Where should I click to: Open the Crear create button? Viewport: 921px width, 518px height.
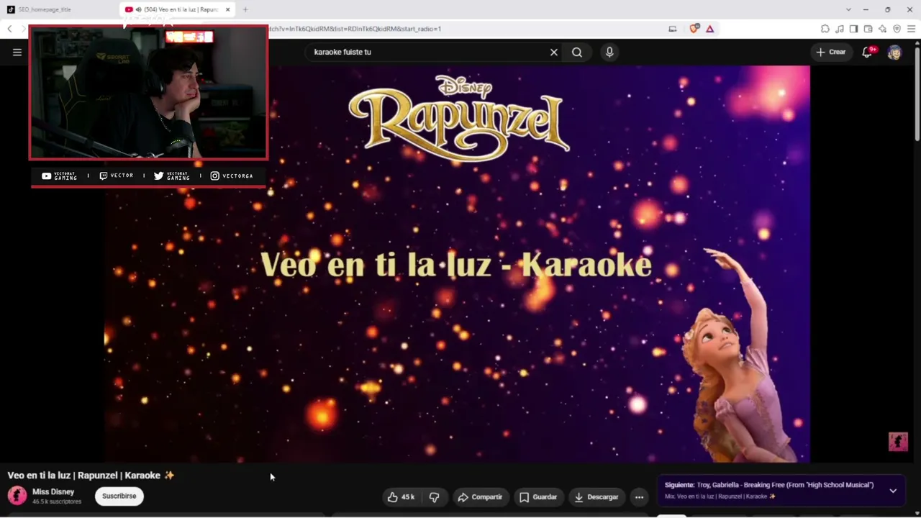(x=831, y=52)
